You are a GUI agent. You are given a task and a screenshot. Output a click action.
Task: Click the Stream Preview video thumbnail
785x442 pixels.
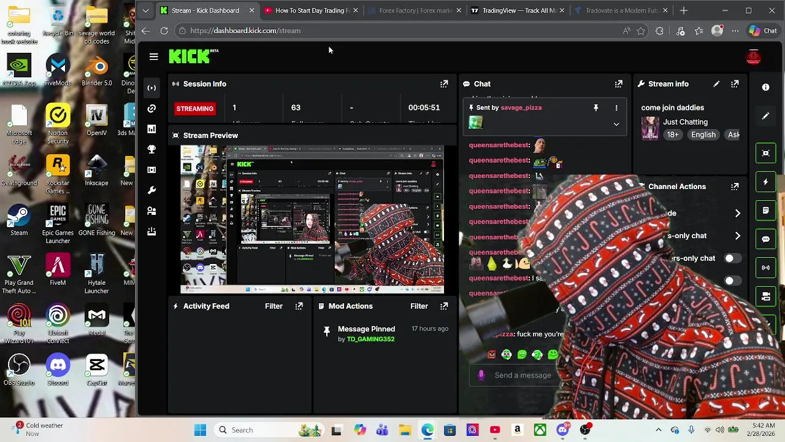tap(312, 219)
